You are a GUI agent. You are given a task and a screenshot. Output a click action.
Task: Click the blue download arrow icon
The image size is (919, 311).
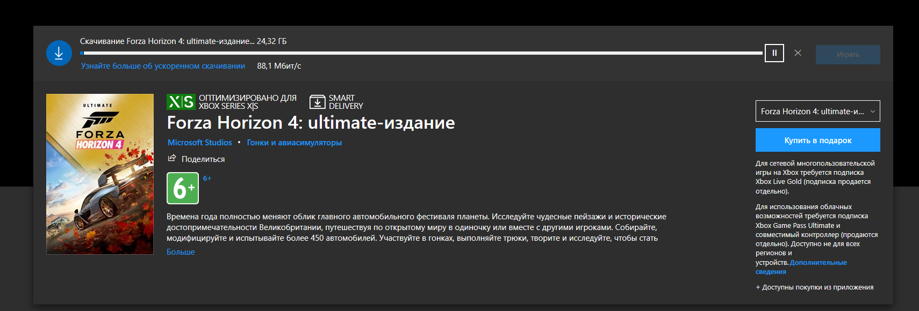(x=59, y=53)
